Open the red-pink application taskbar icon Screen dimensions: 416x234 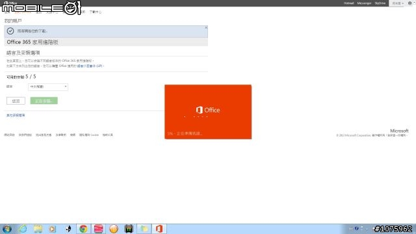[x=98, y=229]
